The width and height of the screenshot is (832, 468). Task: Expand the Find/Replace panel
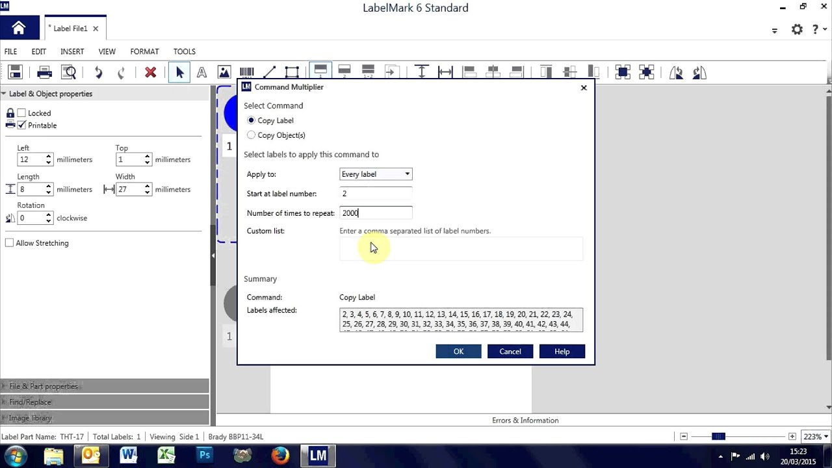point(104,402)
